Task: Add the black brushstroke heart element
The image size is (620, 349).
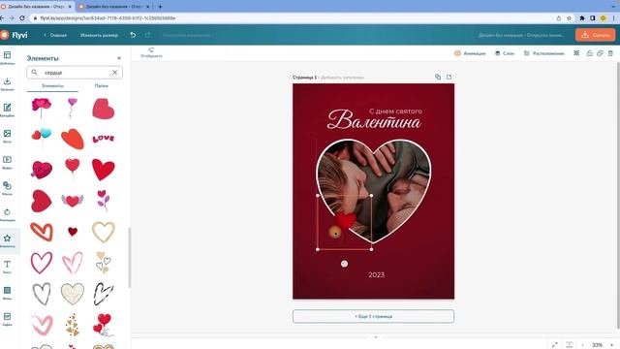Action: click(104, 294)
